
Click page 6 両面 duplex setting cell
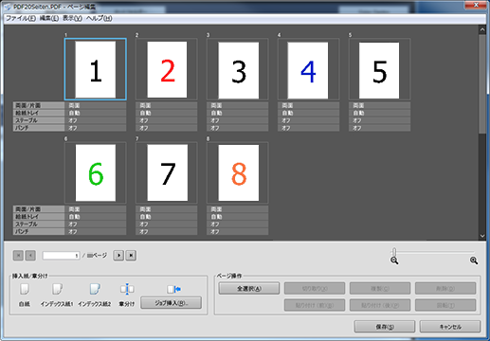(96, 209)
